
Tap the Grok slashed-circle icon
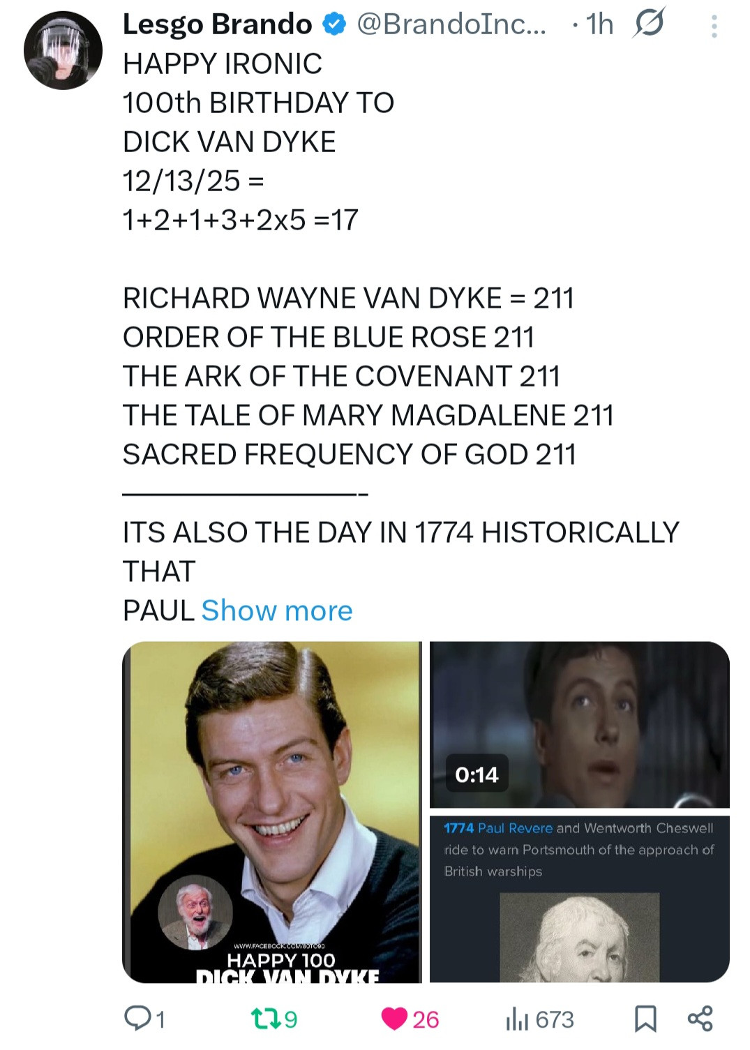(649, 24)
